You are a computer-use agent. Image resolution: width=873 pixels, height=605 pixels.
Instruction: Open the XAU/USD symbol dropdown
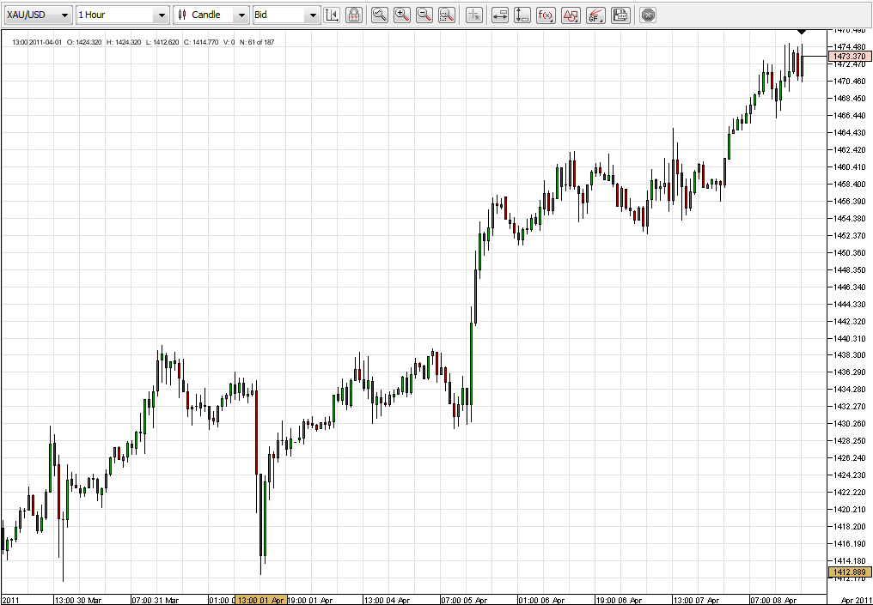[x=38, y=15]
